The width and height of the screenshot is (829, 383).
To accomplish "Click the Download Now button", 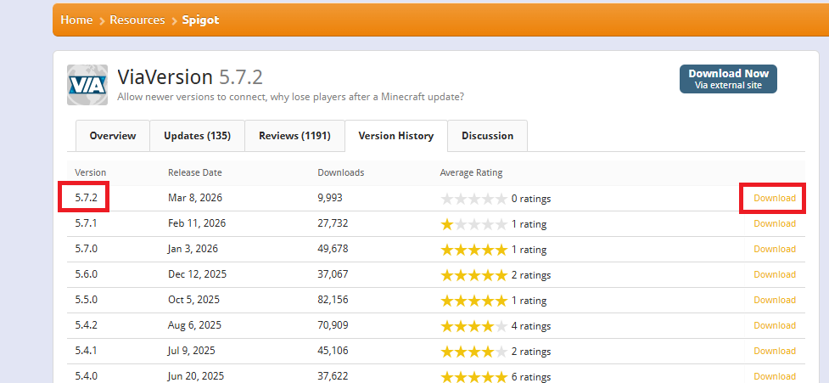I will click(728, 78).
